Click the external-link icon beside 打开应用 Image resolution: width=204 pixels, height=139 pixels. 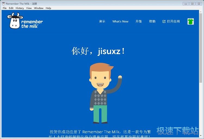click(164, 21)
